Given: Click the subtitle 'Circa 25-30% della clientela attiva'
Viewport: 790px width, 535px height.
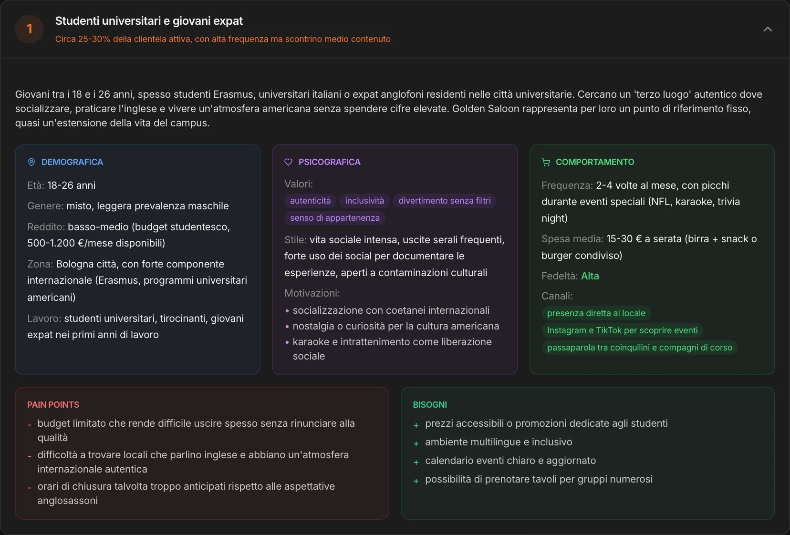Looking at the screenshot, I should [x=223, y=39].
